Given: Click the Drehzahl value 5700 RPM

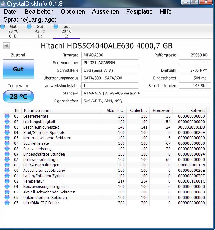Looking at the screenshot, I should (x=195, y=70).
